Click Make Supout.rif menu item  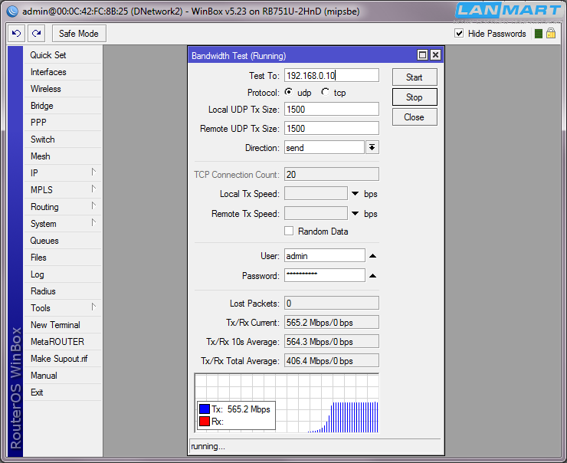(x=63, y=359)
